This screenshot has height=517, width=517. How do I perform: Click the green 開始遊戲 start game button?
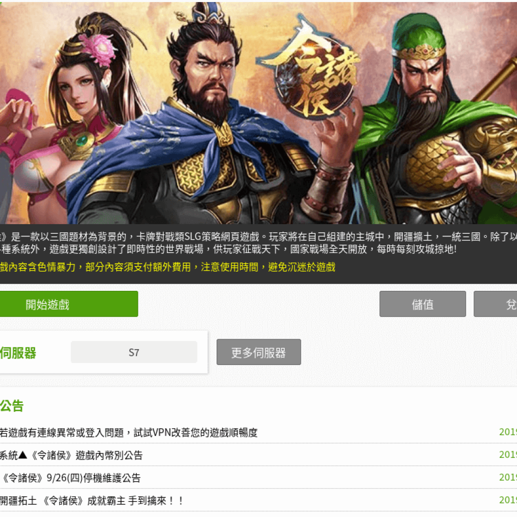point(69,304)
